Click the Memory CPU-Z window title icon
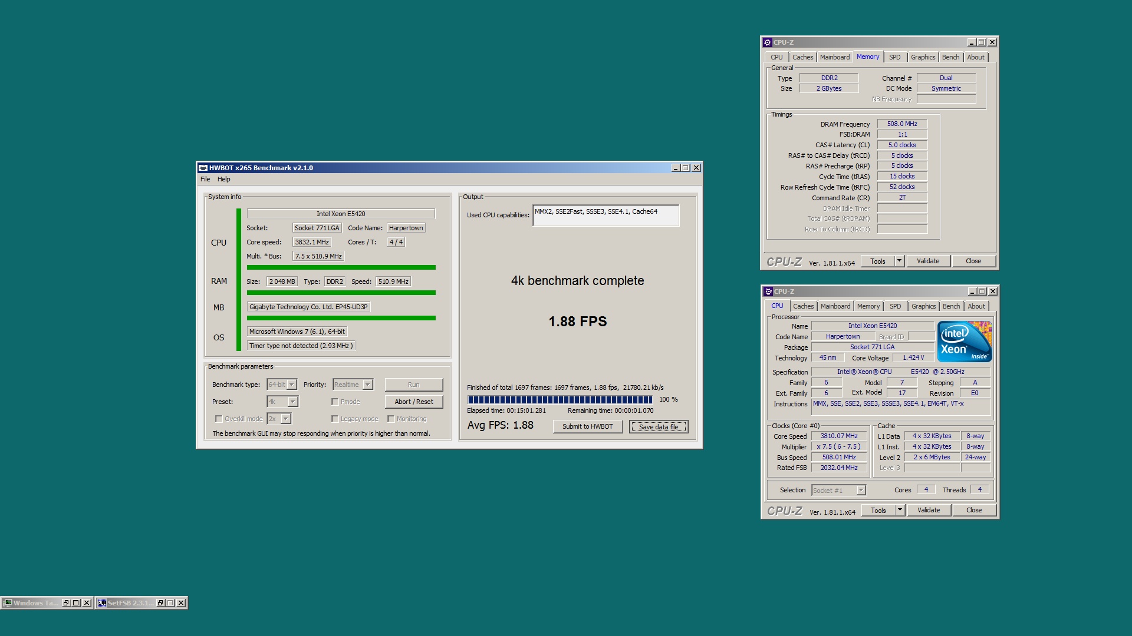The image size is (1132, 636). 767,42
